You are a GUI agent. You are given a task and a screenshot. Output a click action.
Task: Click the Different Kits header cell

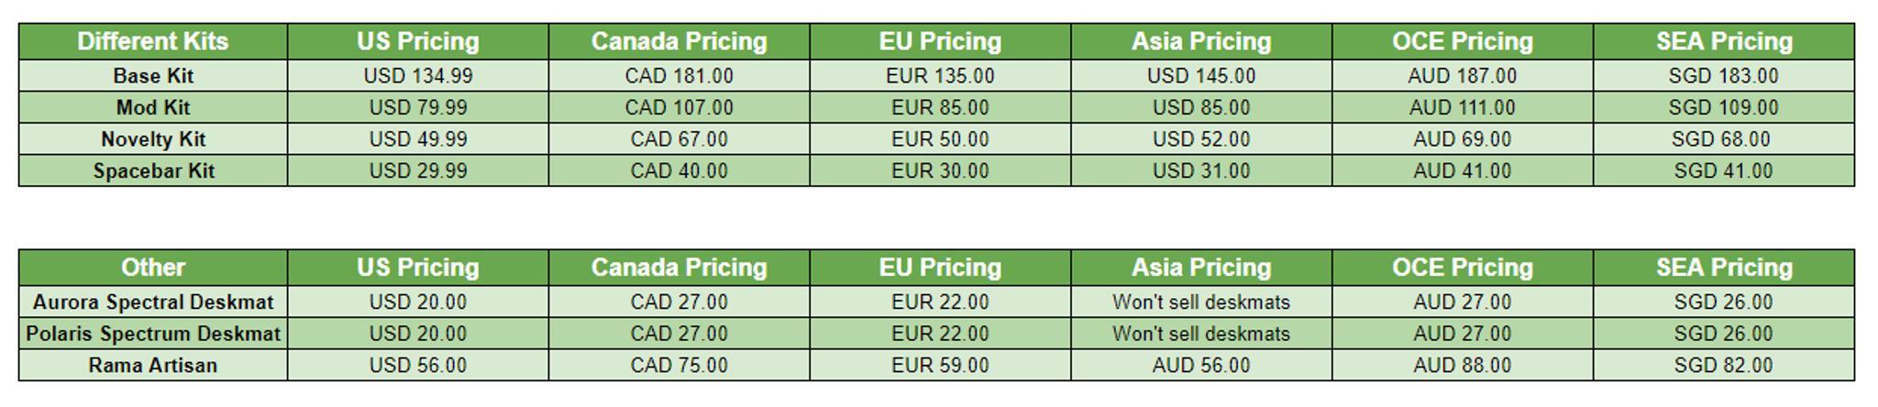point(153,41)
